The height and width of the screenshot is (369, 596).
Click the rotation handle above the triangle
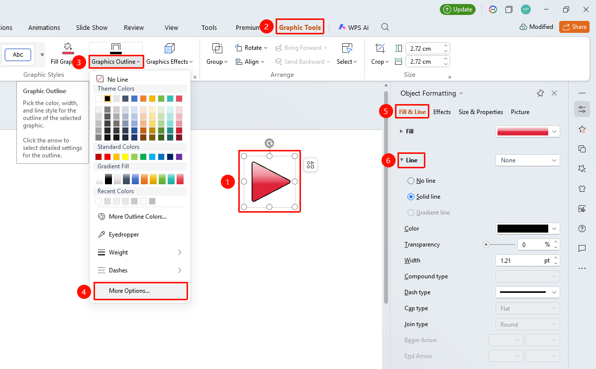point(269,143)
